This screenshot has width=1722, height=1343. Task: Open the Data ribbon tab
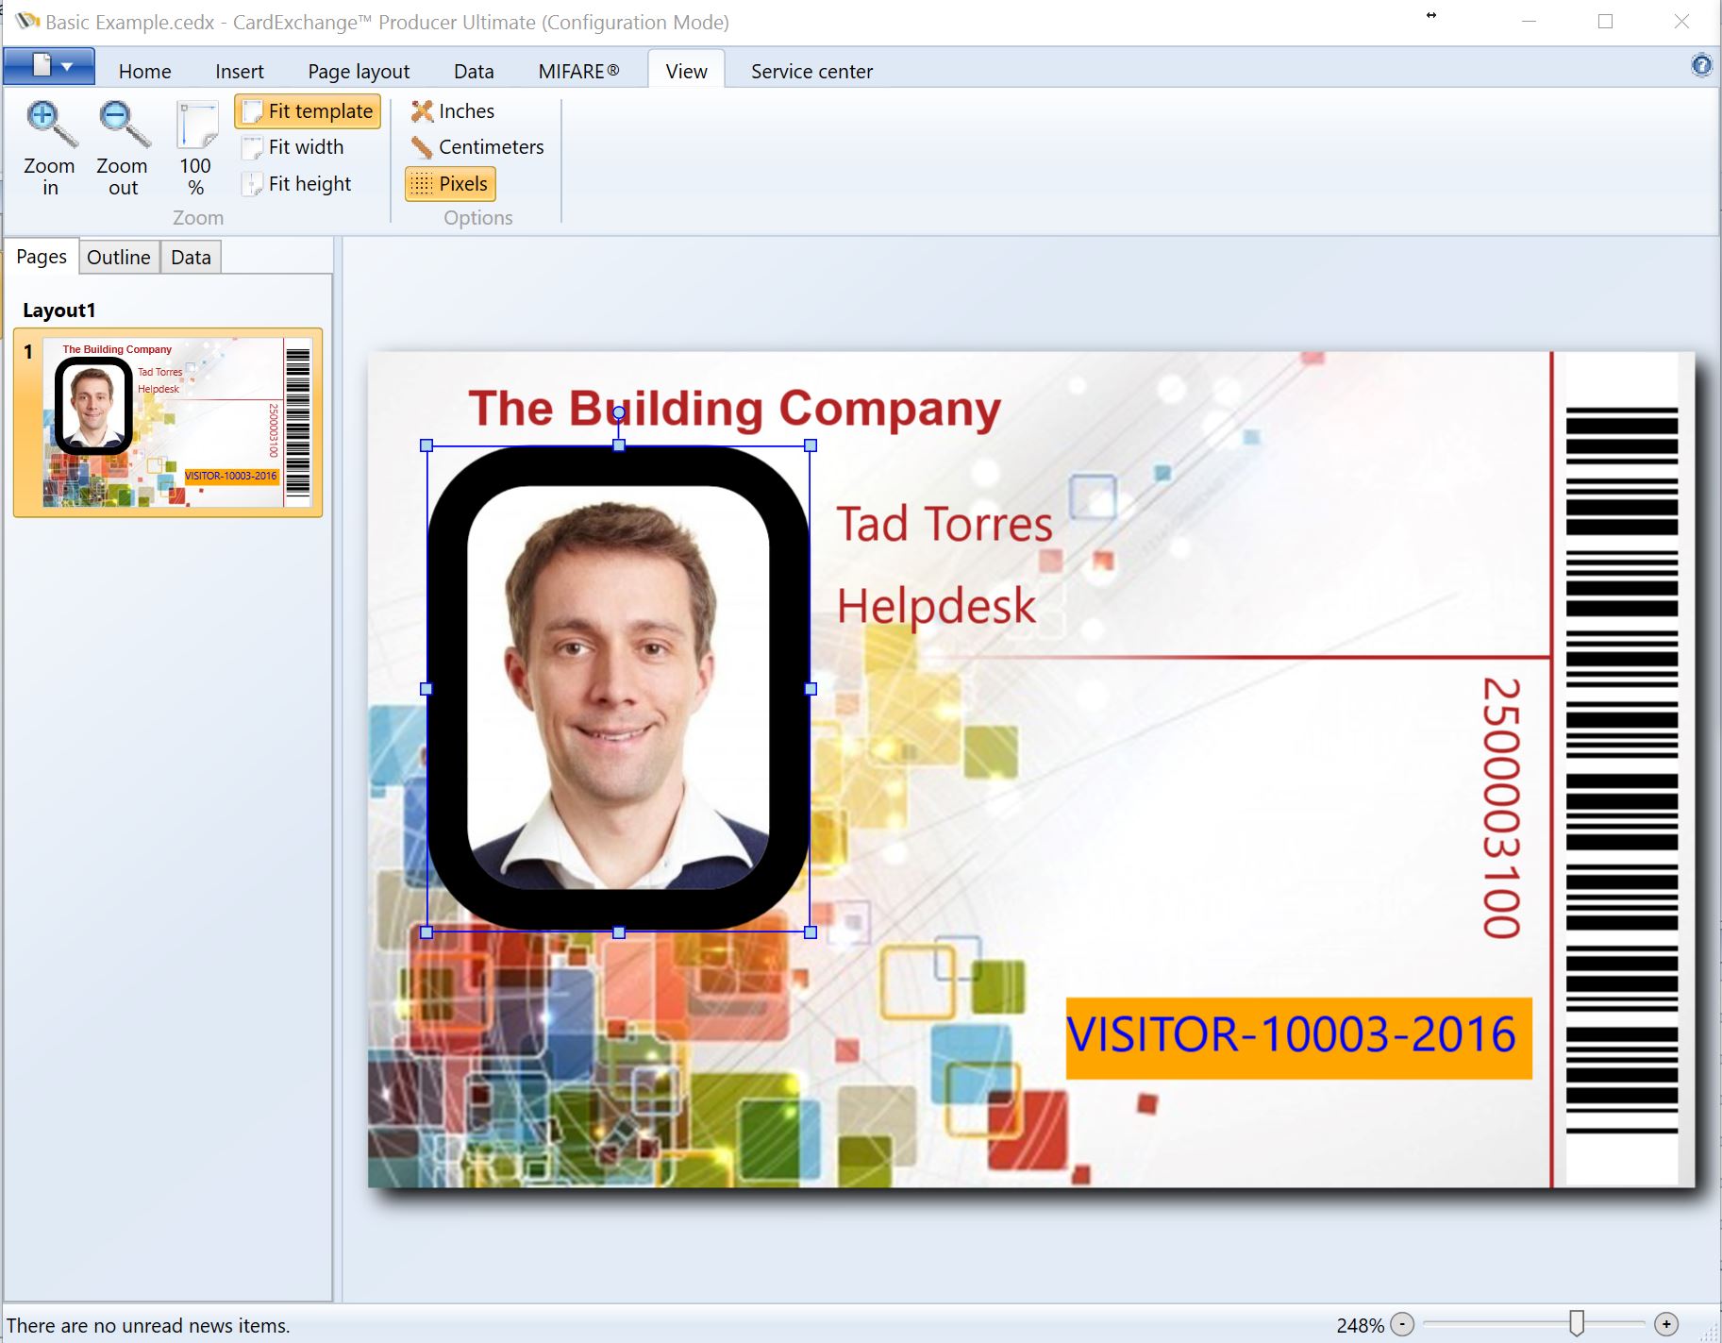[x=474, y=72]
